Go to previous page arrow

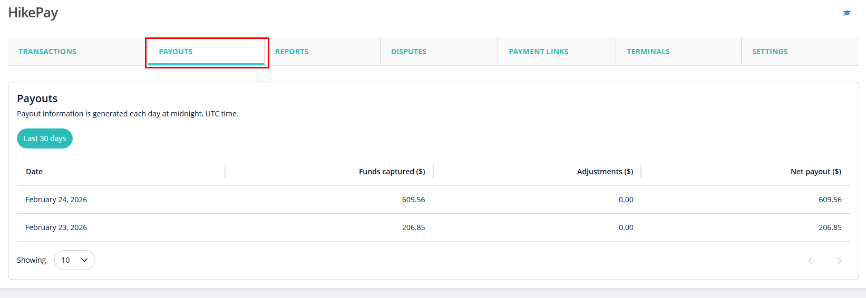(810, 261)
